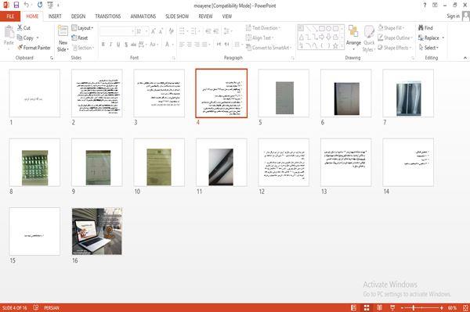Click the Cut scissors icon
This screenshot has height=312, width=470.
20,27
